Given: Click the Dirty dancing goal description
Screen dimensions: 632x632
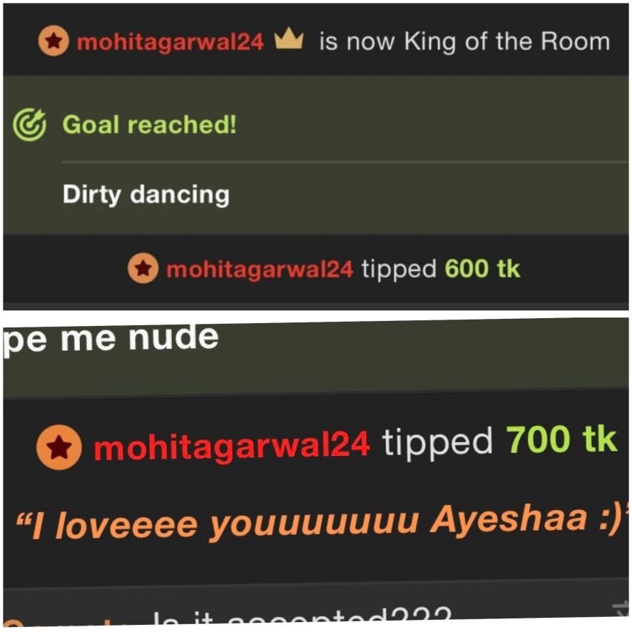Looking at the screenshot, I should pos(146,195).
